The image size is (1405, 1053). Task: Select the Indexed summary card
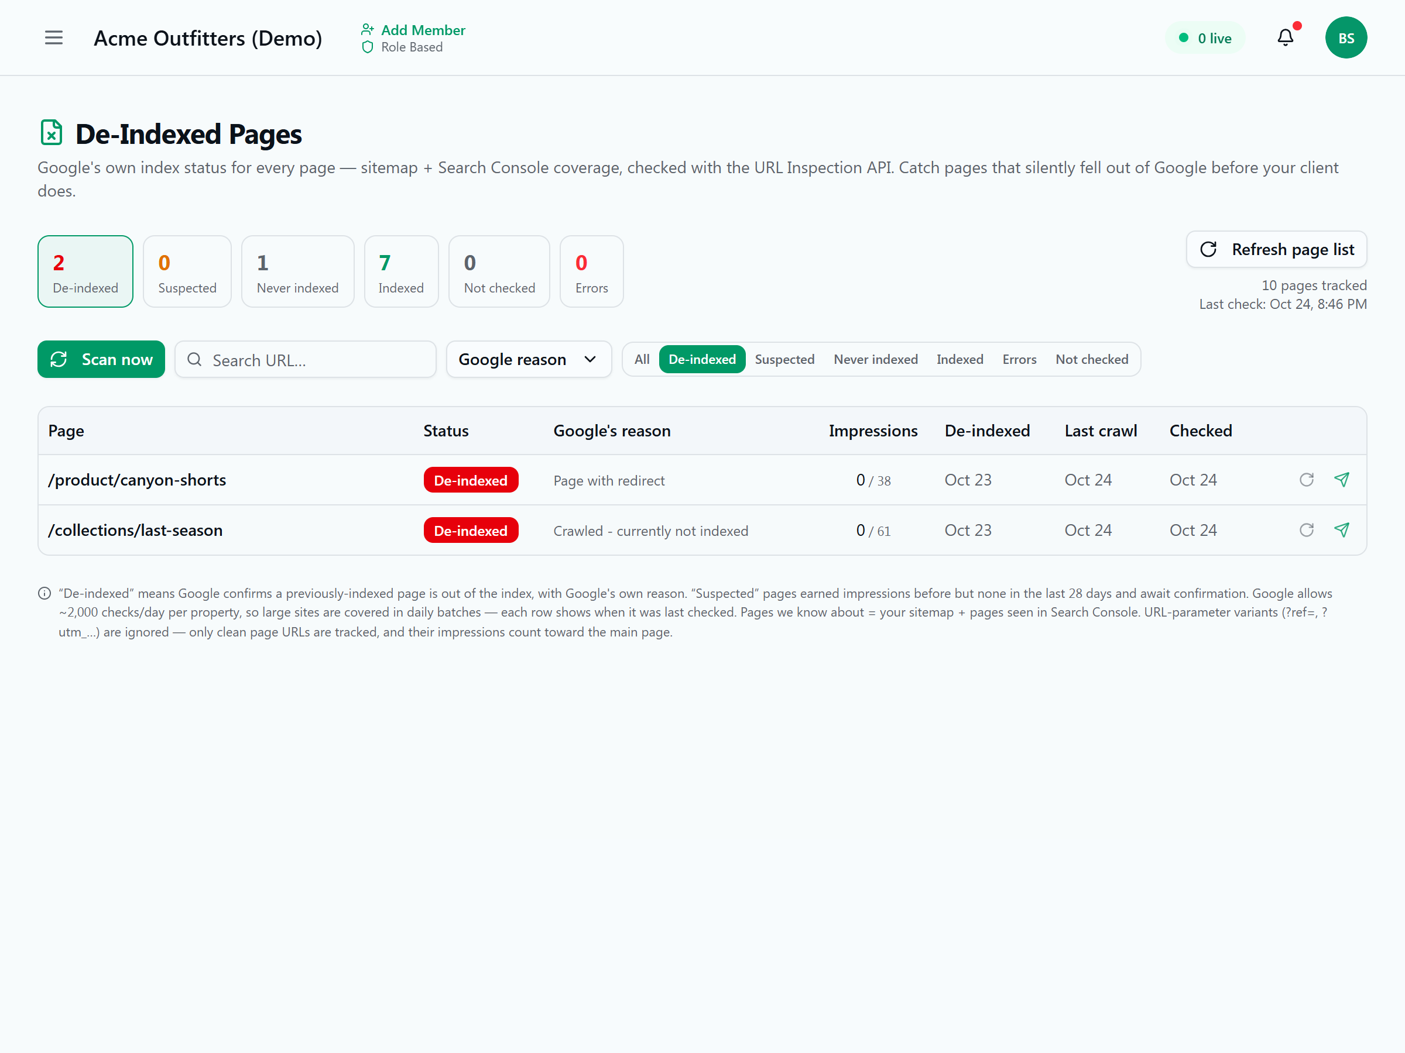point(401,271)
